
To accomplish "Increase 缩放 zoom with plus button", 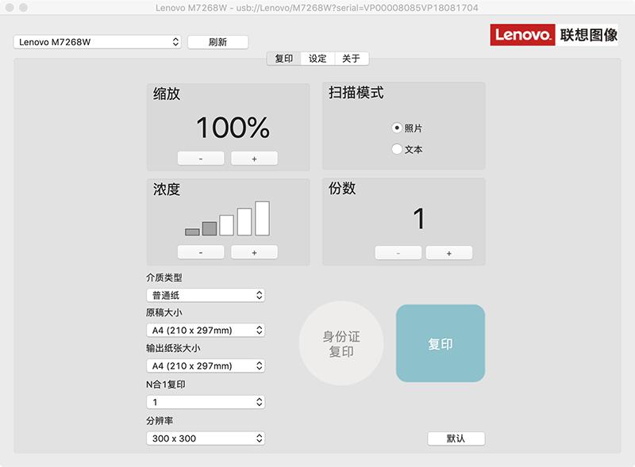I will (x=254, y=159).
